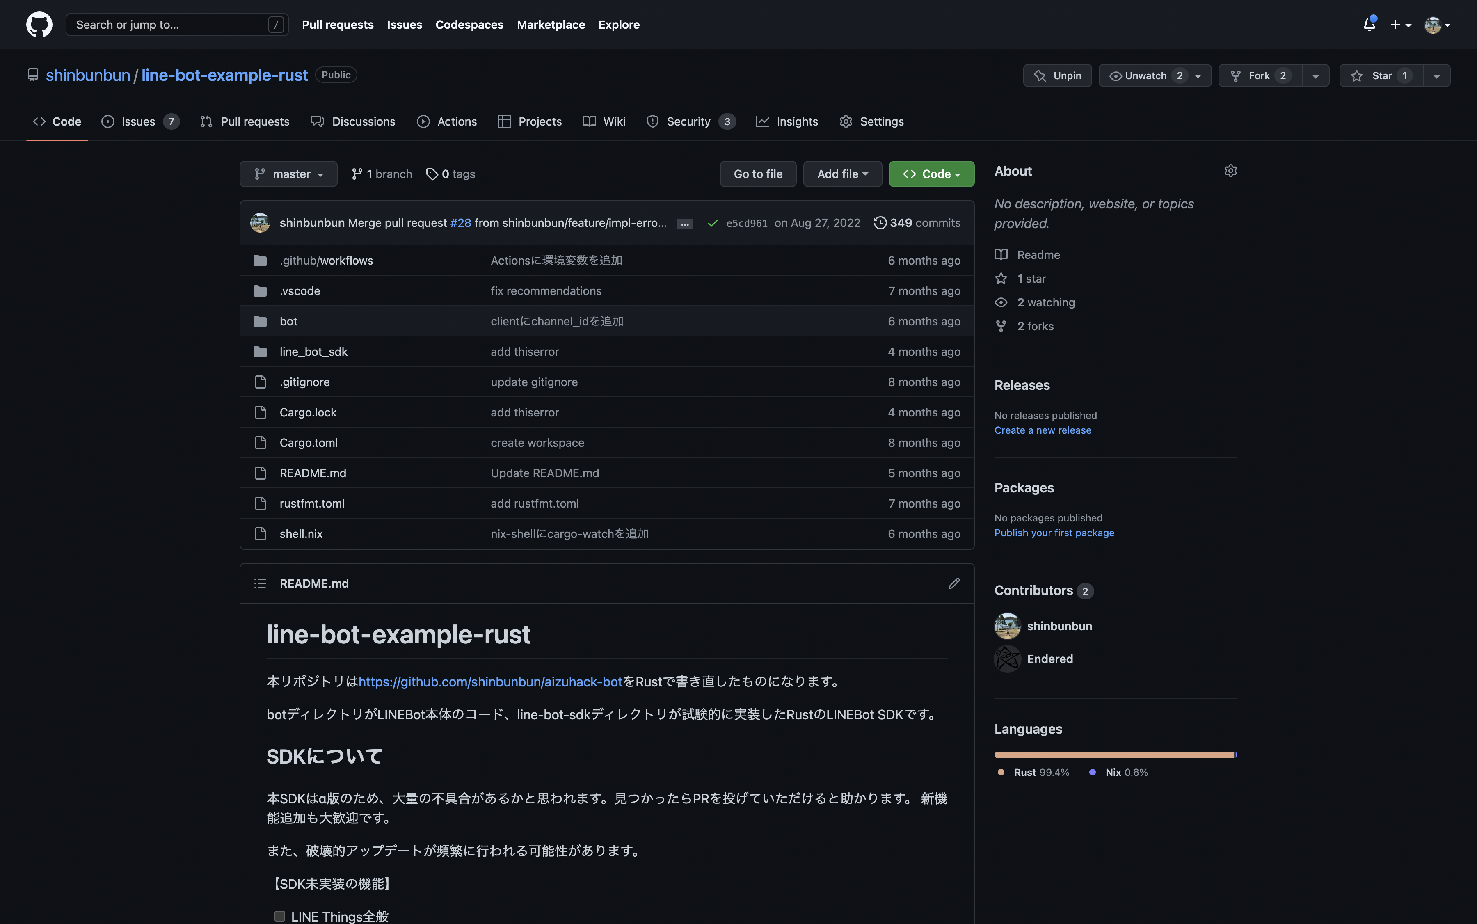Unpin the repository
Image resolution: width=1477 pixels, height=924 pixels.
tap(1057, 76)
